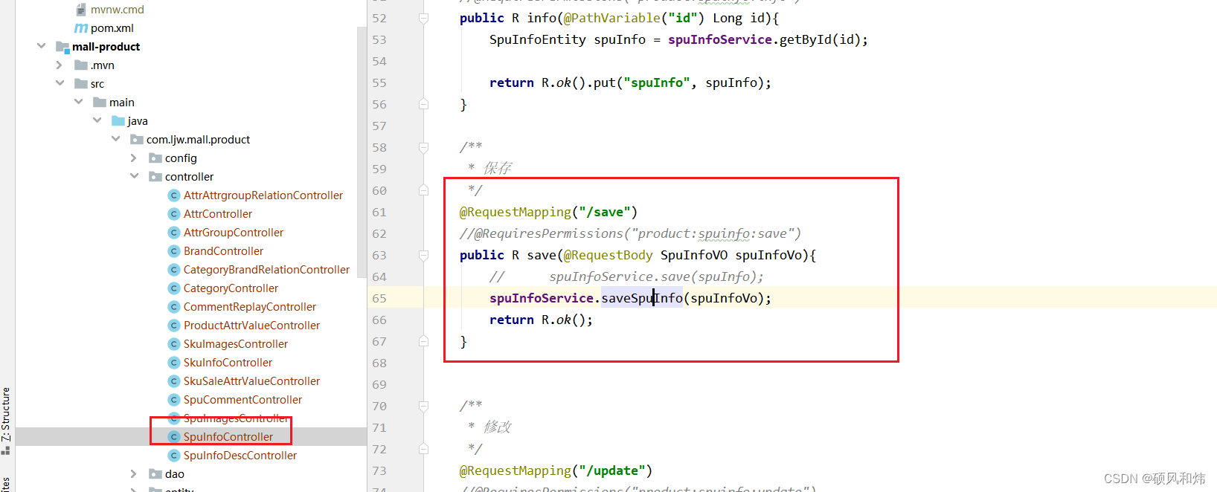Open SkuInfoController class
Viewport: 1217px width, 492px height.
[x=228, y=362]
